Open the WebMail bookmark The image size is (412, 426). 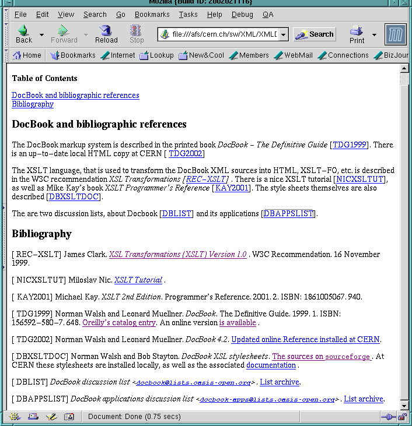pyautogui.click(x=294, y=55)
